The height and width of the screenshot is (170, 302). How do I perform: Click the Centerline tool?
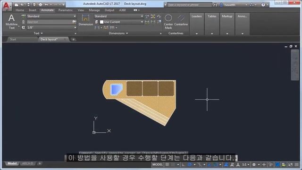click(181, 20)
